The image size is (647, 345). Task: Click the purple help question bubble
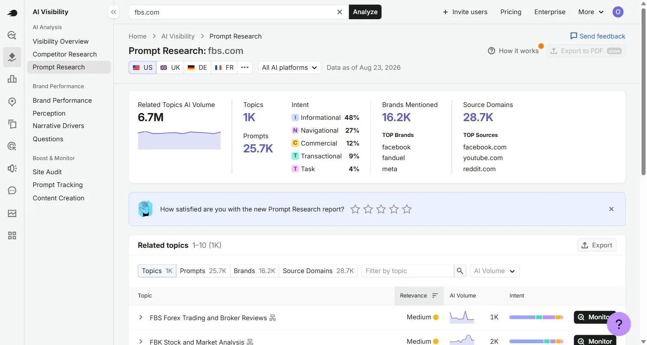pyautogui.click(x=619, y=324)
